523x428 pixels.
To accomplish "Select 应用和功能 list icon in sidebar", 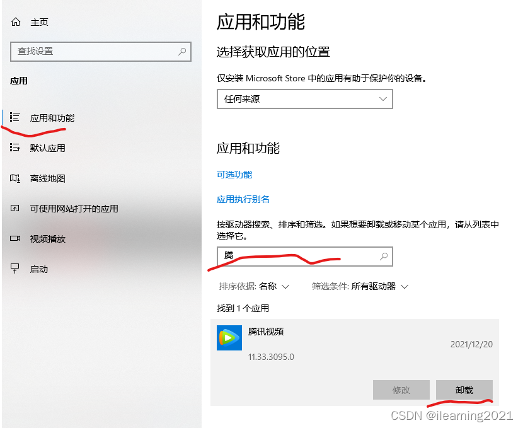I will click(14, 117).
